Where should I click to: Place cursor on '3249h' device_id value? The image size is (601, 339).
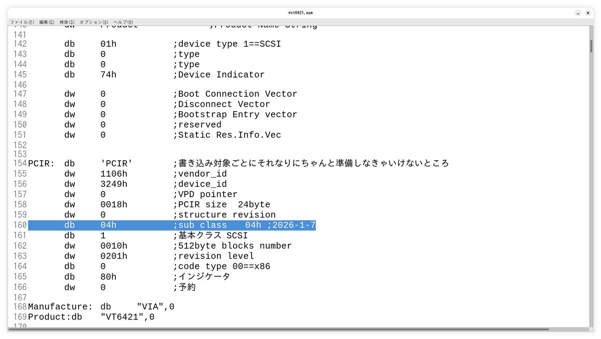[x=114, y=184]
